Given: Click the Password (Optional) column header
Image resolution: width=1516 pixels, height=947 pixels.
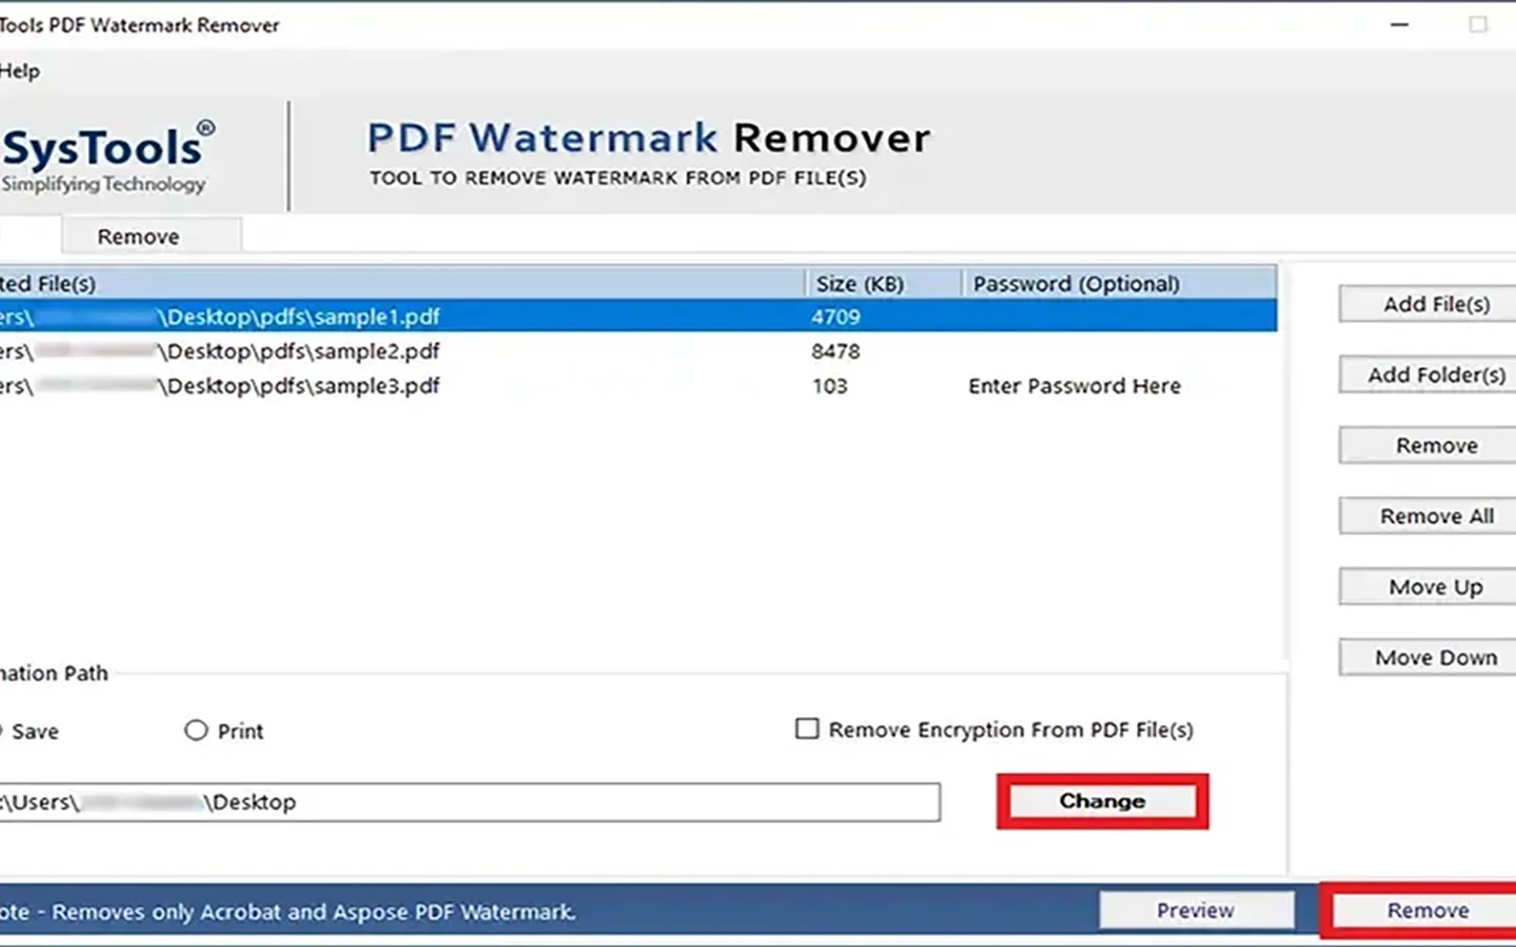Looking at the screenshot, I should coord(1119,283).
